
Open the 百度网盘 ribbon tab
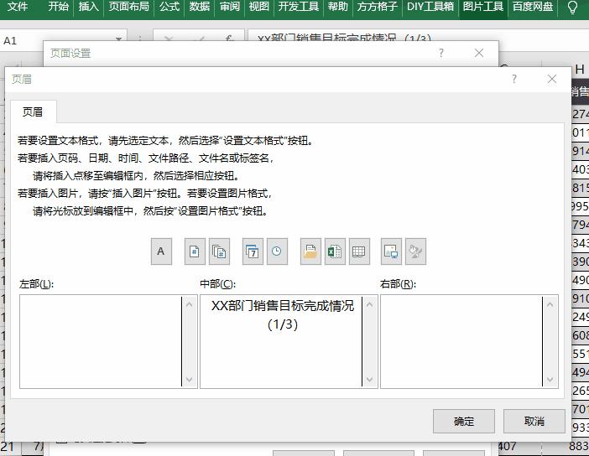pos(533,7)
